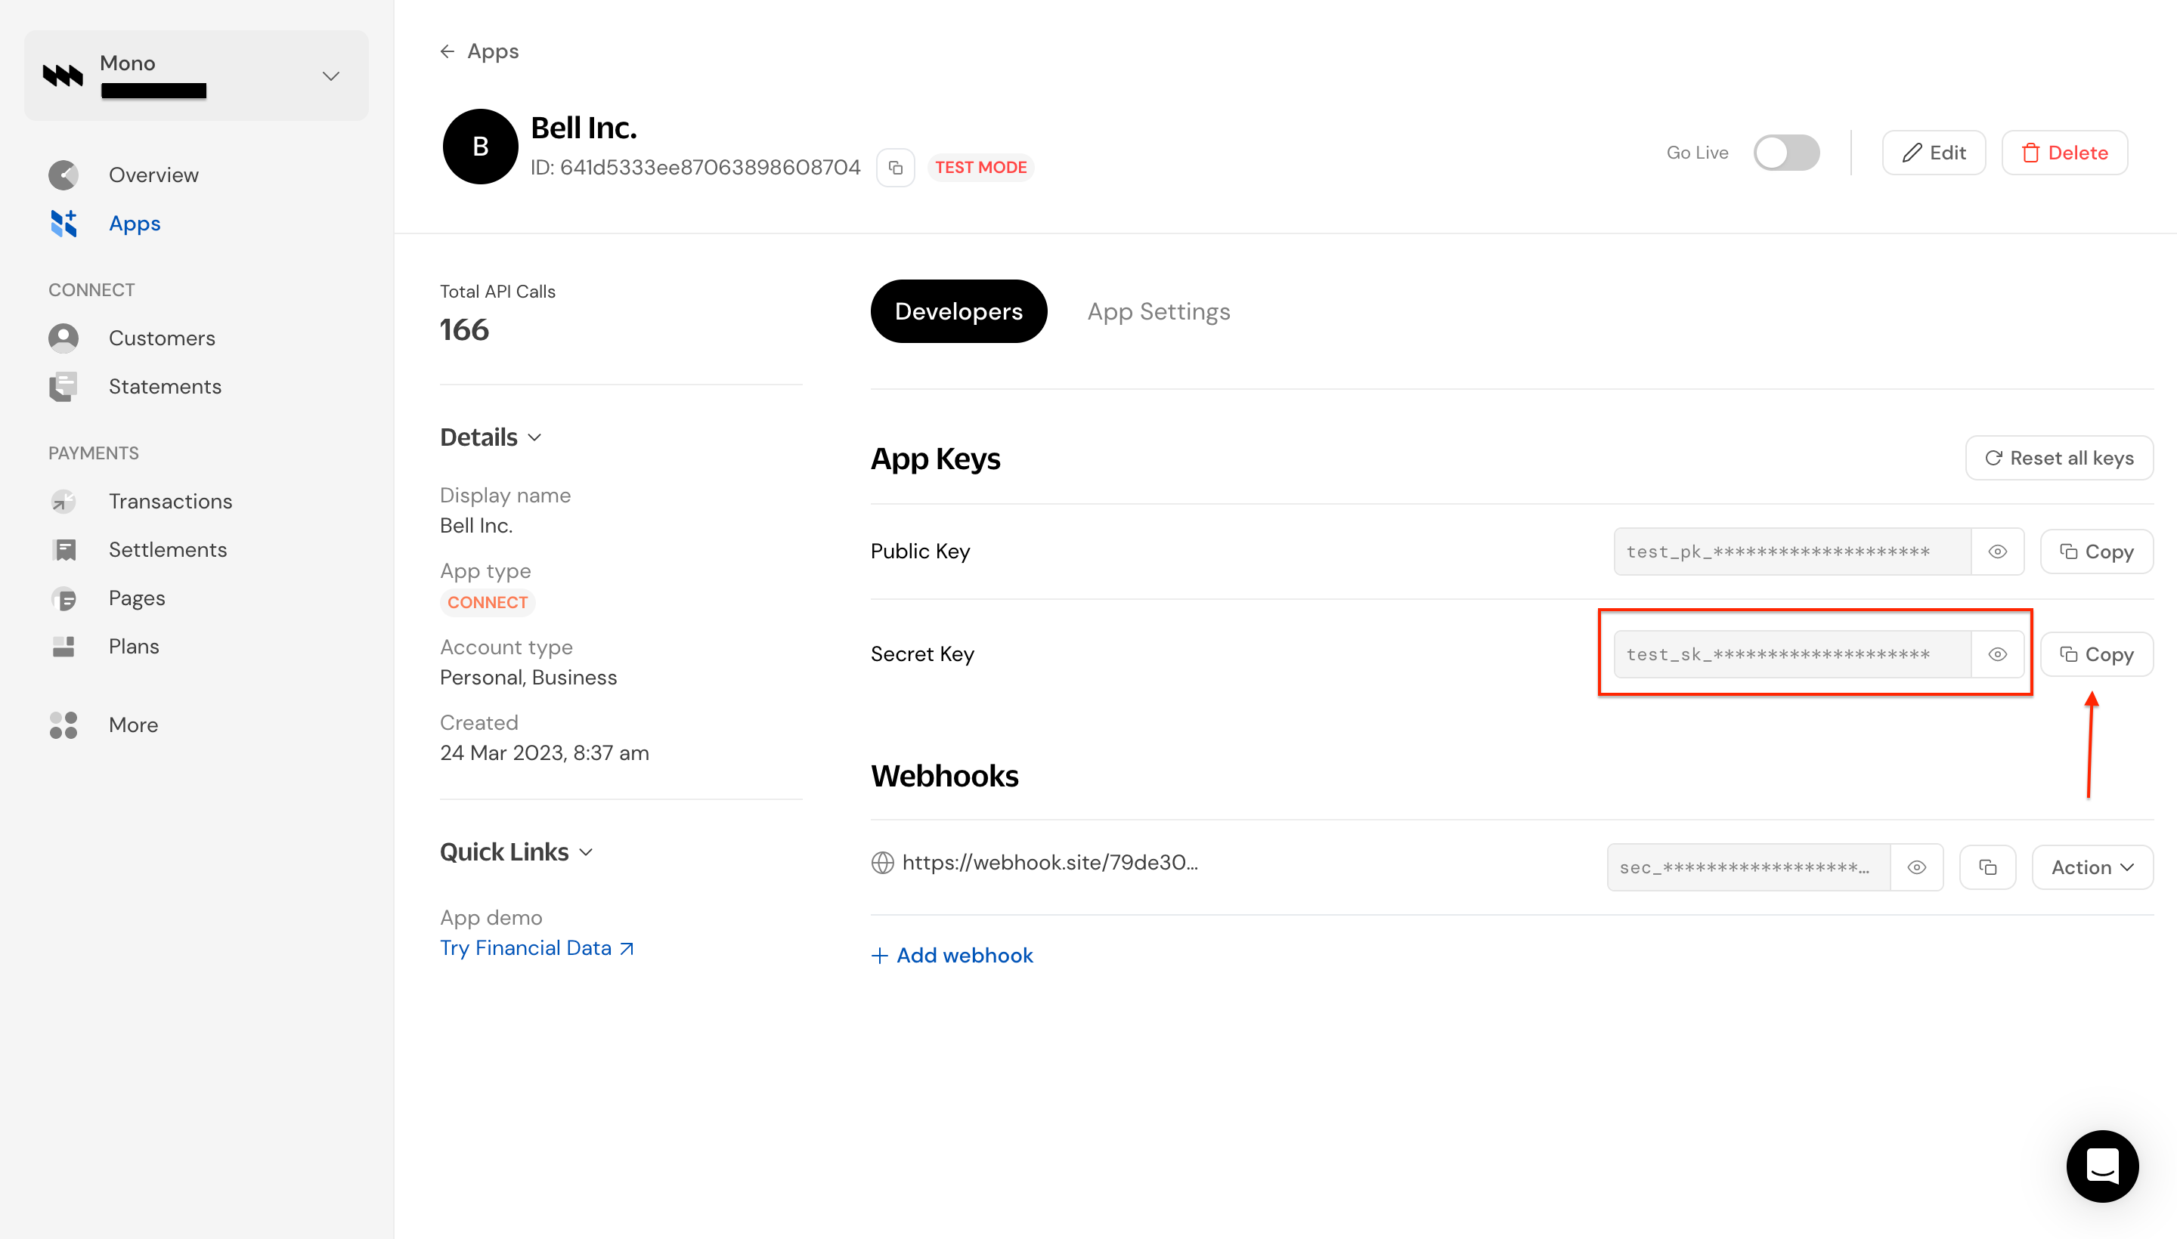Screen dimensions: 2177x1239
Task: Open Transactions sidebar icon
Action: [63, 501]
